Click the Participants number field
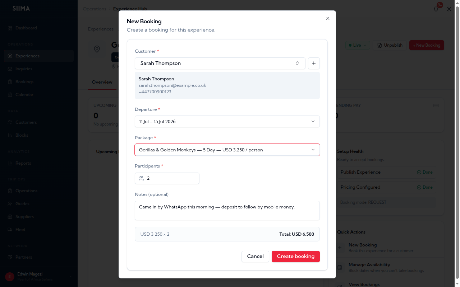The image size is (460, 287). 167,178
